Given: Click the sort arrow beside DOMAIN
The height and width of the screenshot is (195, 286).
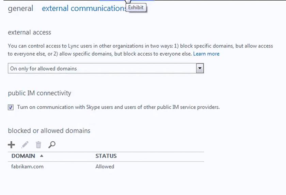Looking at the screenshot, I should pos(42,156).
